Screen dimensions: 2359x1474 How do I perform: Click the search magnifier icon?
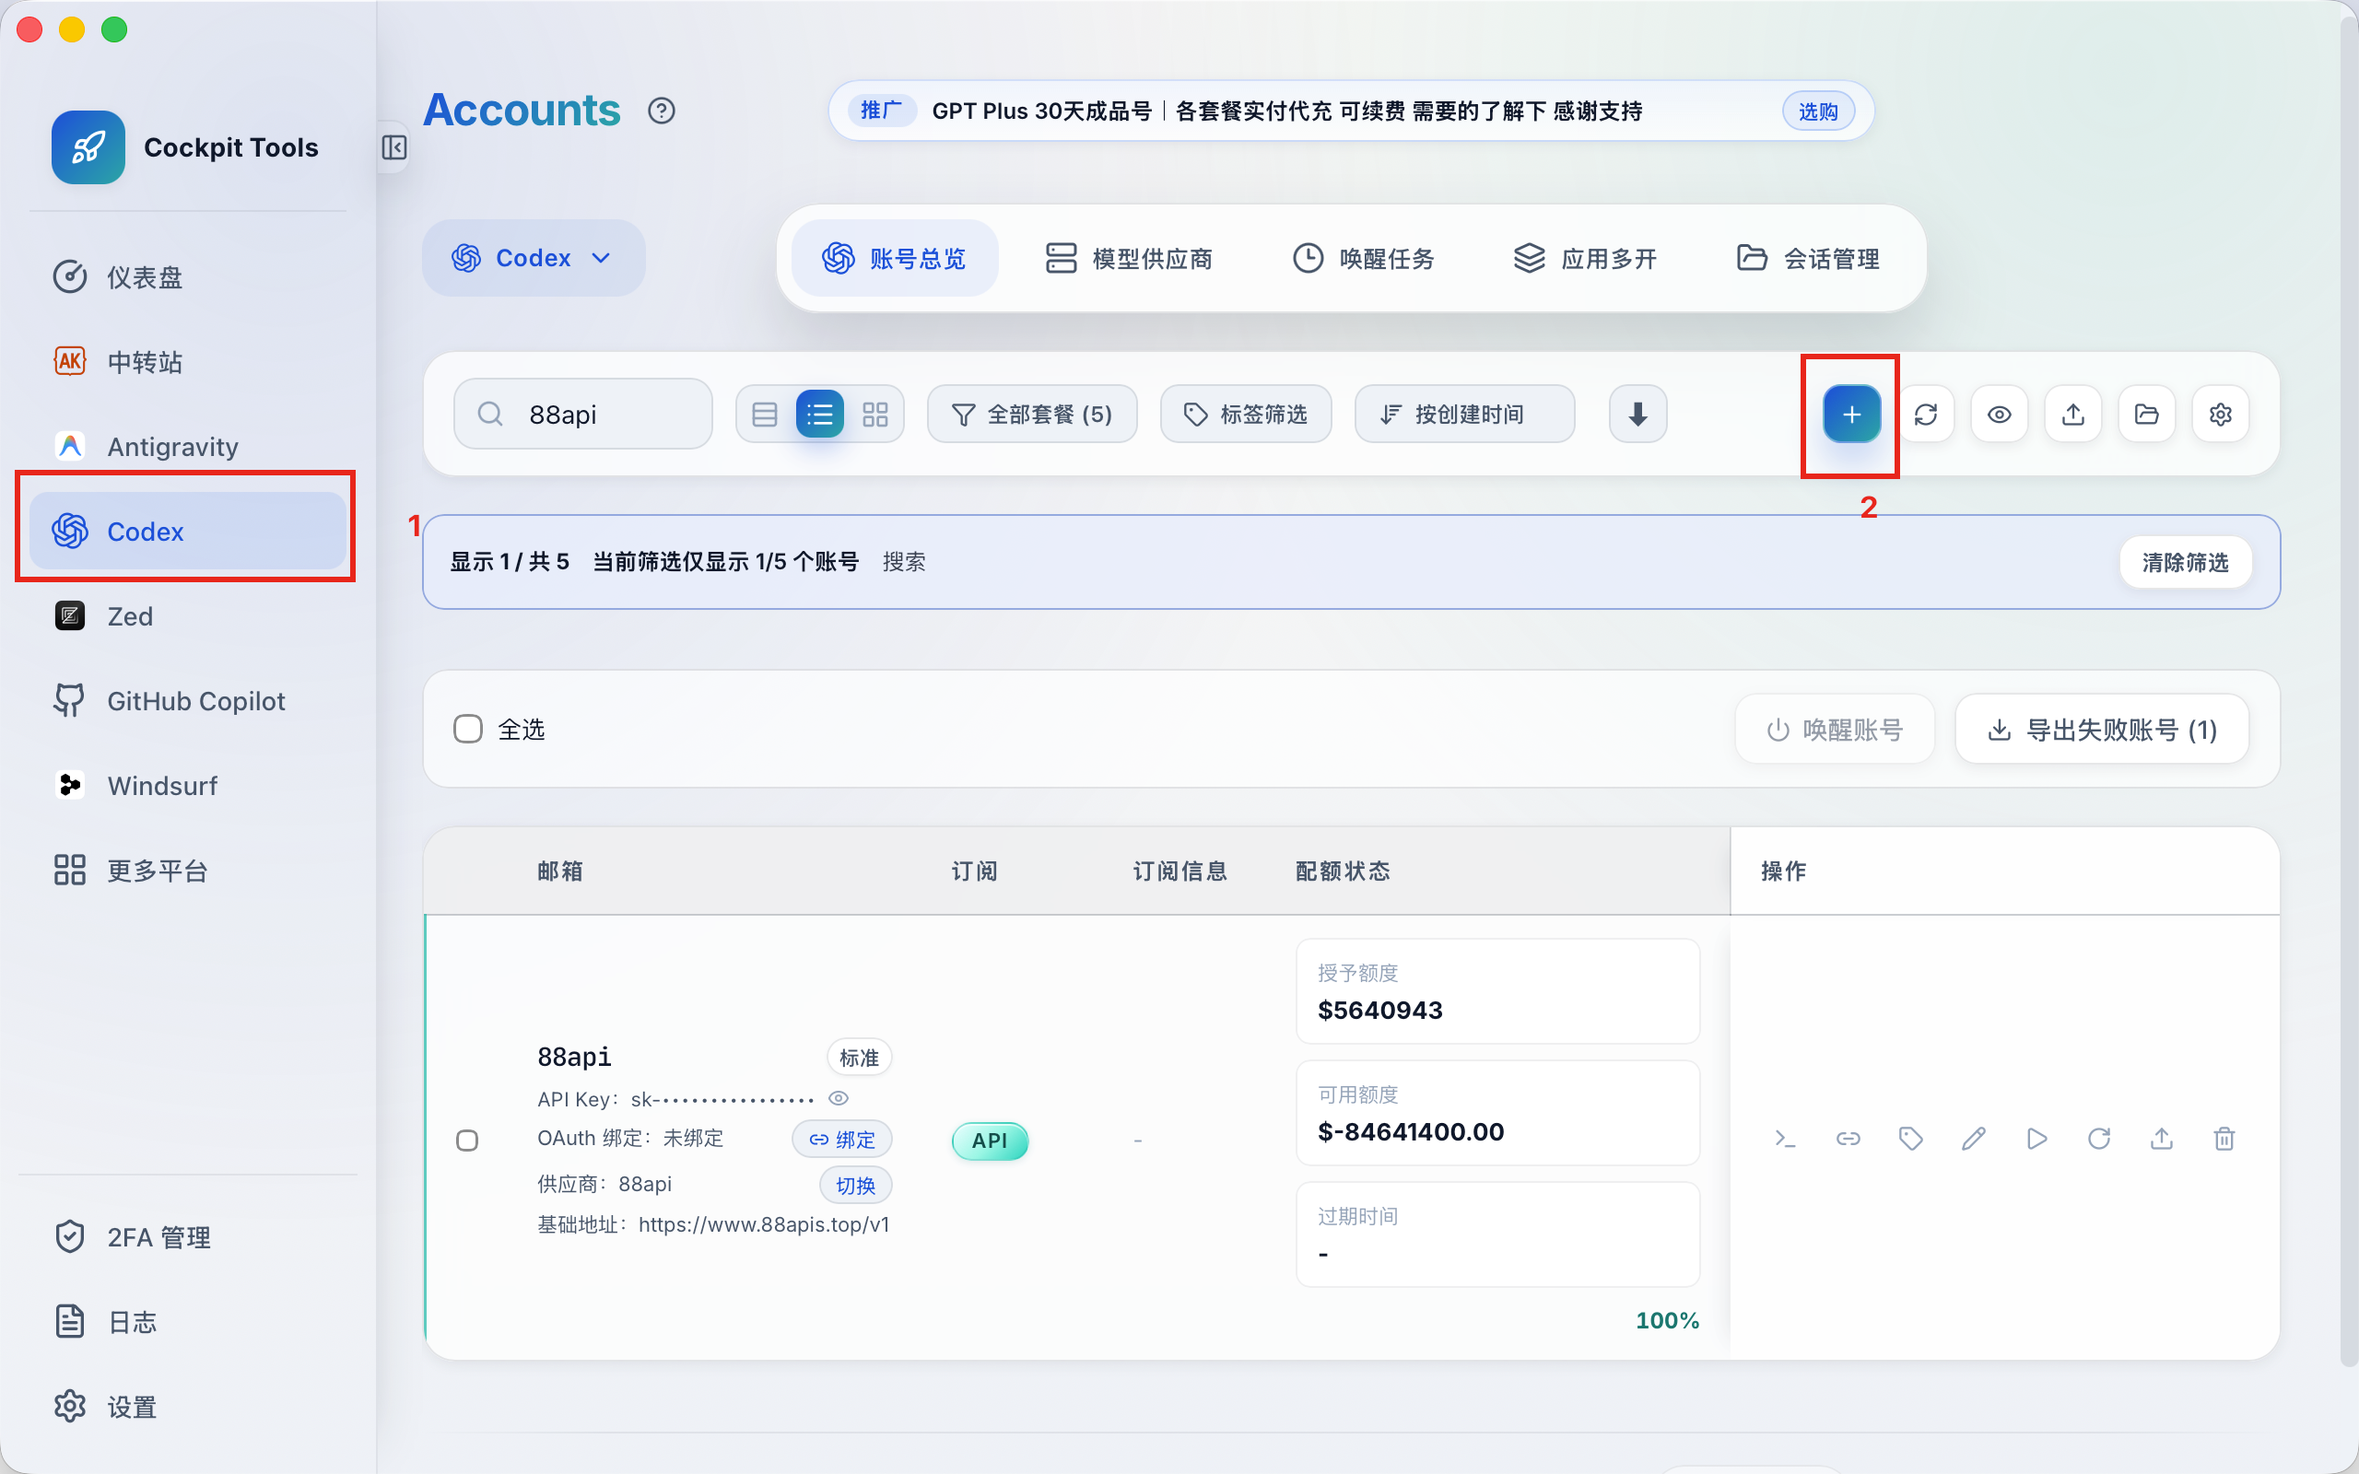[490, 415]
